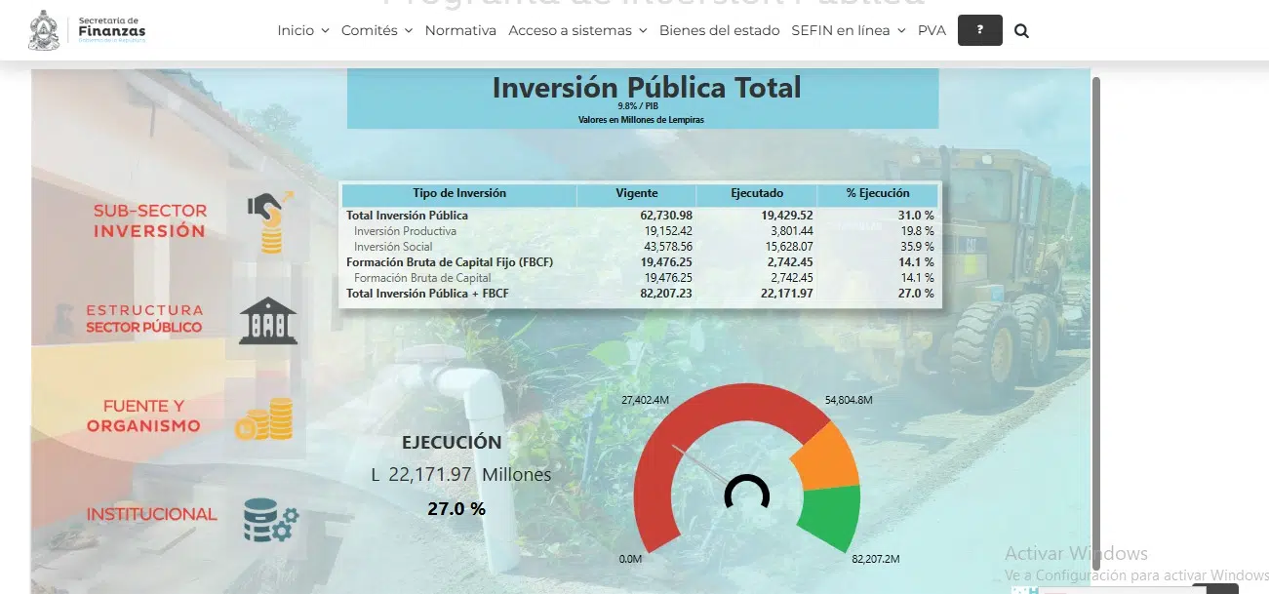Expand the Inicio dropdown menu
1269x594 pixels.
coord(302,31)
